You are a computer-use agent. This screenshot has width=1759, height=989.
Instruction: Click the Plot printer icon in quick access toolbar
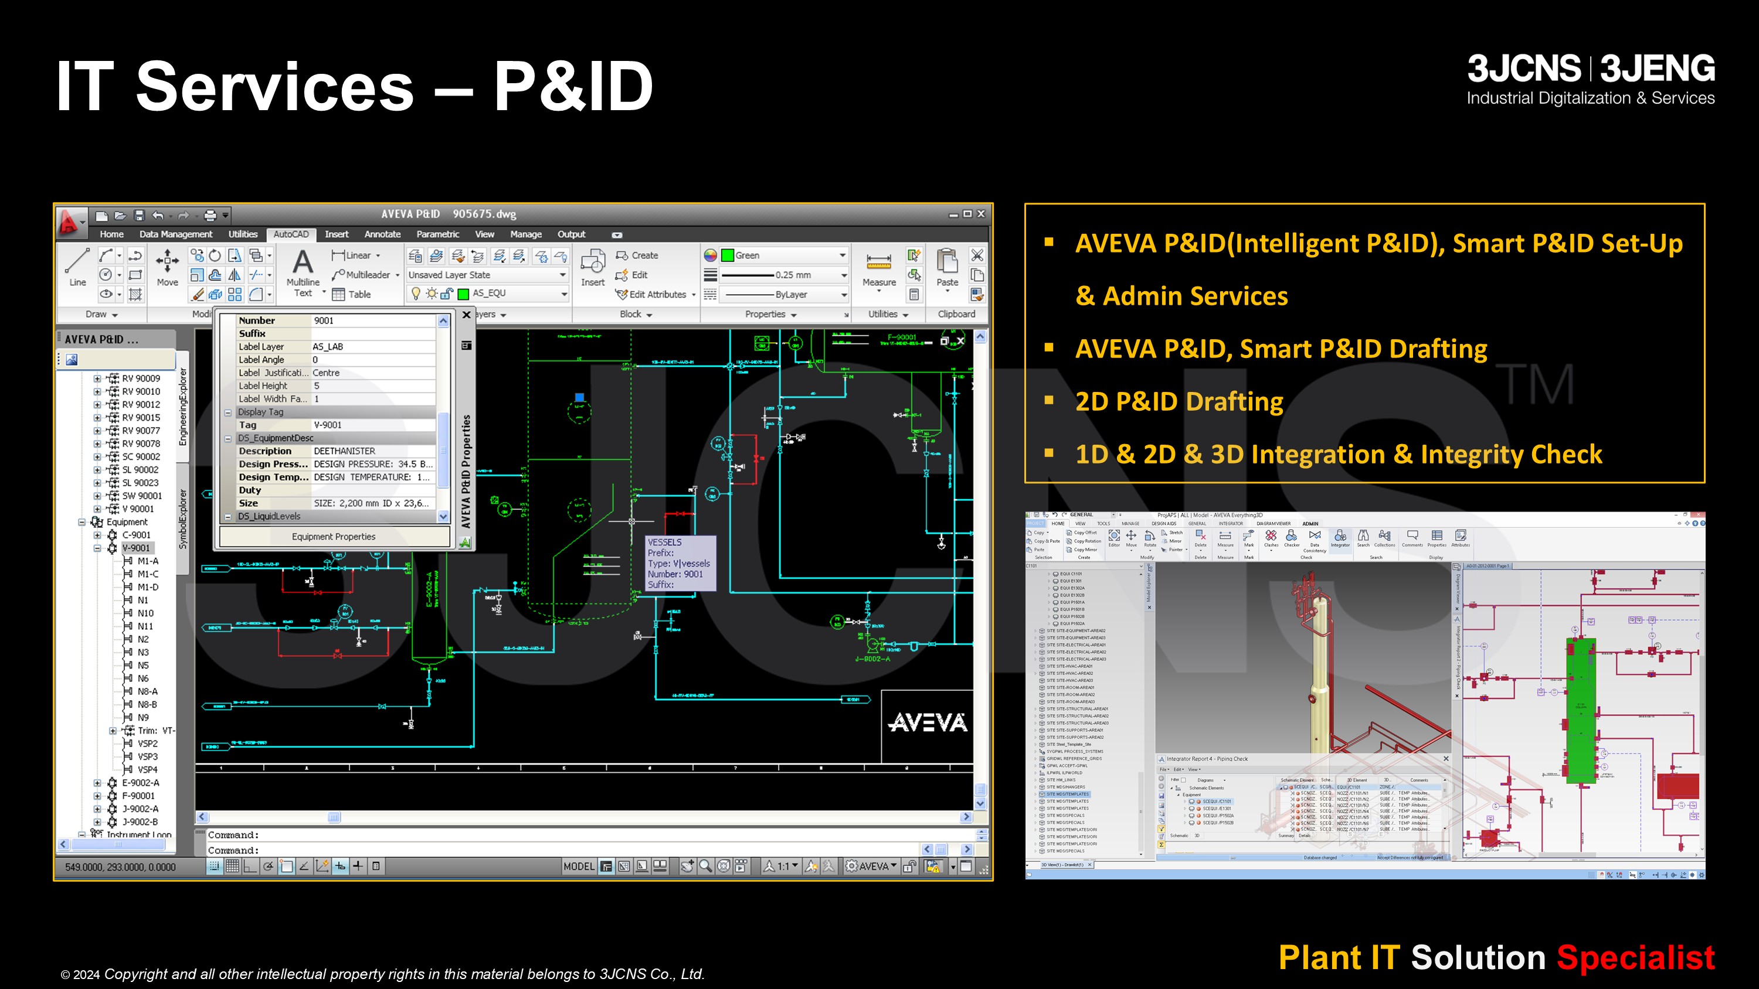[210, 216]
